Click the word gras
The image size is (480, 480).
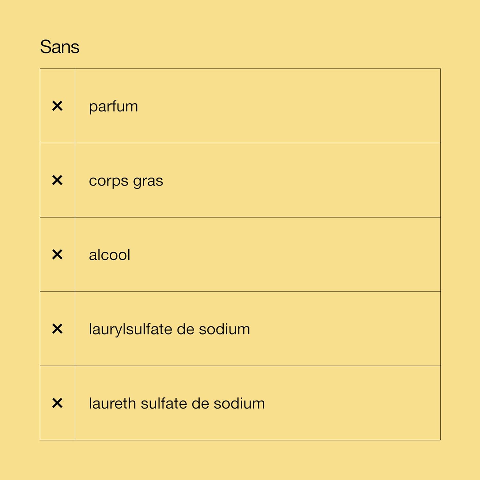click(x=148, y=181)
